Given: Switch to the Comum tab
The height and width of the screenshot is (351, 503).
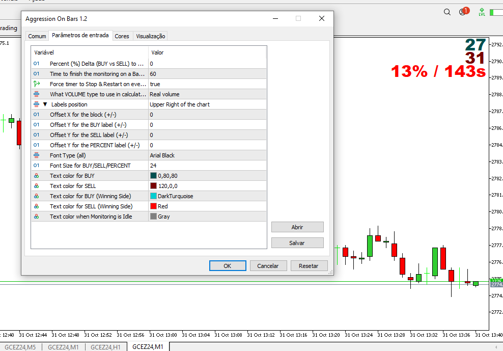Looking at the screenshot, I should click(x=37, y=36).
